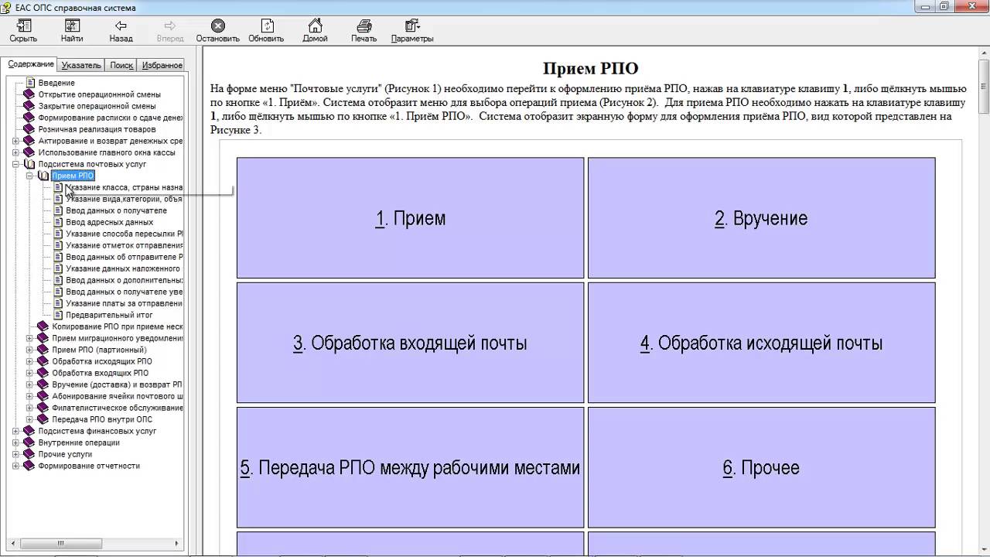Expand the Использование главного окна кассы node
The width and height of the screenshot is (990, 557).
click(16, 152)
